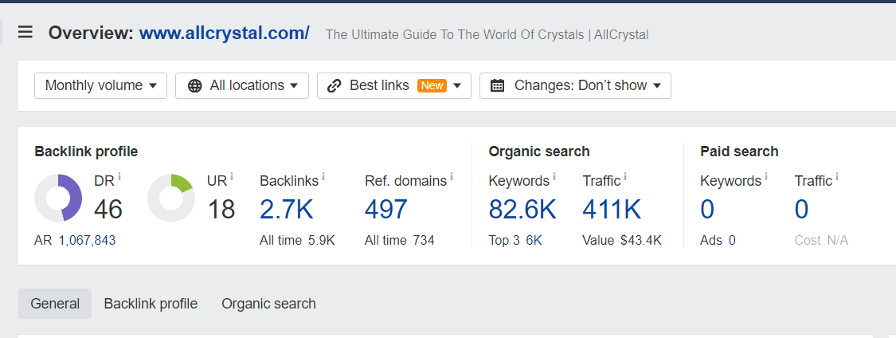Click info icon beside Ref. domains

pos(452,176)
